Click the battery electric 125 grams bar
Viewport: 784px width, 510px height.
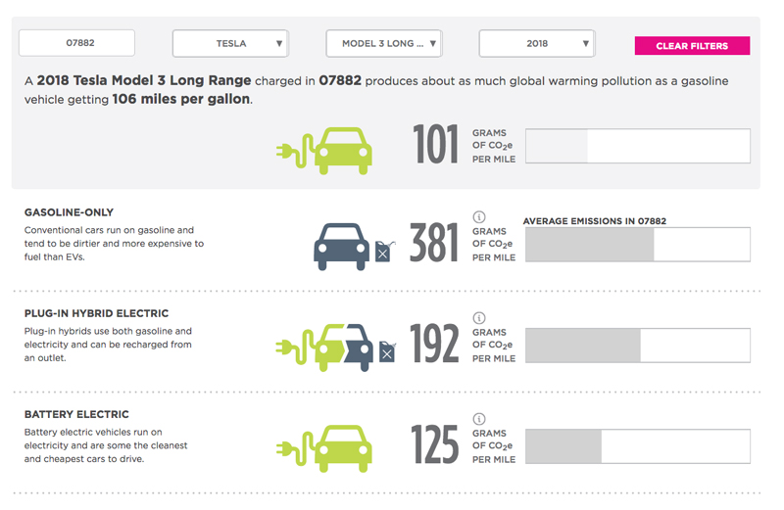coord(638,446)
